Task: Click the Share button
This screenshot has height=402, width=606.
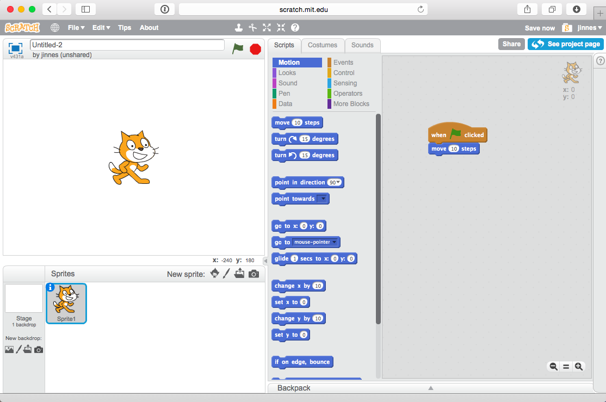Action: 511,44
